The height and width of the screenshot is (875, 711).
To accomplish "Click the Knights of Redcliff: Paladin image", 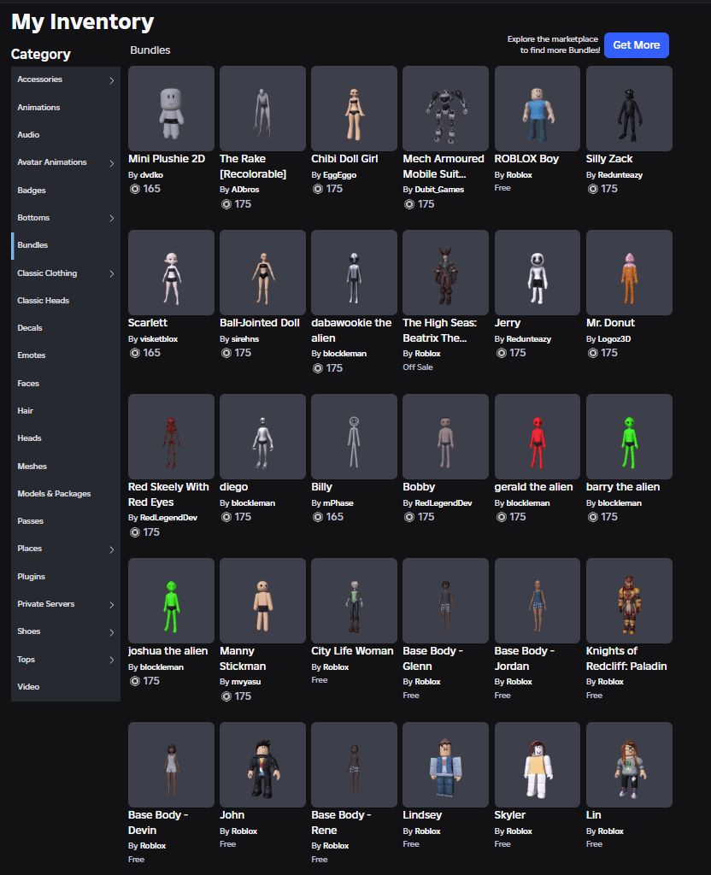I will tap(629, 601).
